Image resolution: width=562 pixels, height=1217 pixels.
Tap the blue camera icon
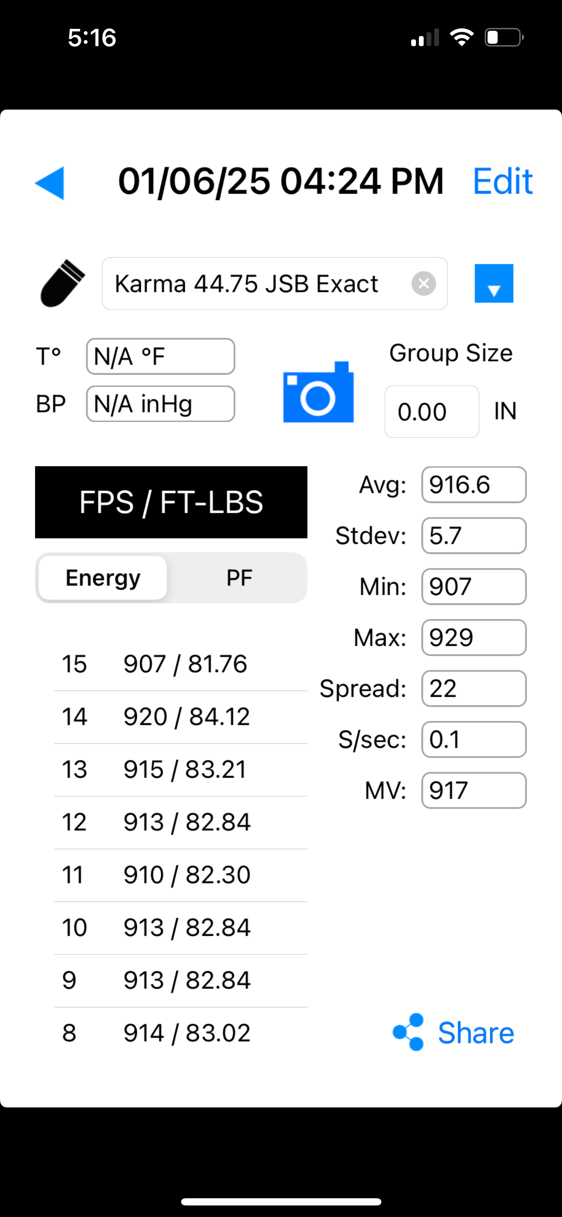[318, 392]
